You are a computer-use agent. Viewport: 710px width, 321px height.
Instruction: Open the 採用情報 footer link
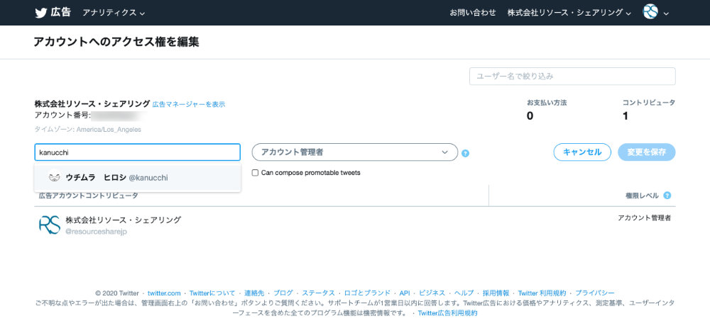(x=496, y=293)
